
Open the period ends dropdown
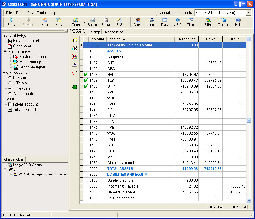coord(249,13)
